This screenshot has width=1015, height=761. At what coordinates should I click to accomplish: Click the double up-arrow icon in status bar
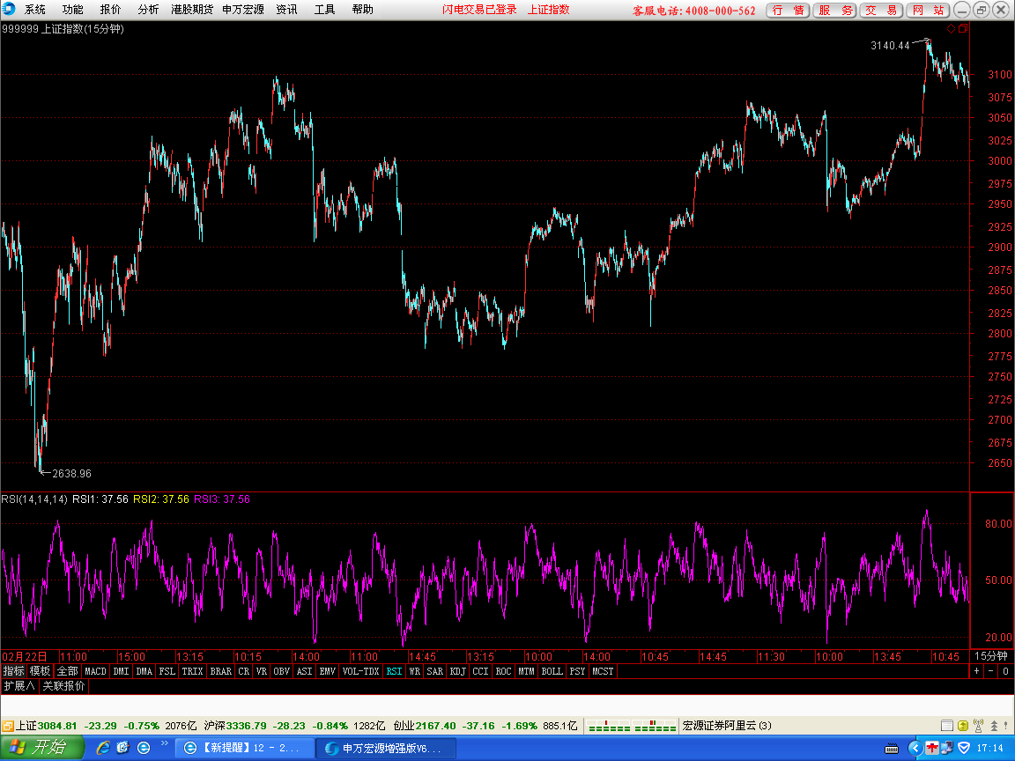click(994, 726)
